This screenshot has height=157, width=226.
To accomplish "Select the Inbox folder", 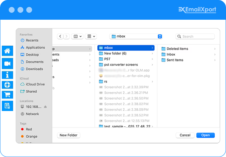I will [x=189, y=54].
